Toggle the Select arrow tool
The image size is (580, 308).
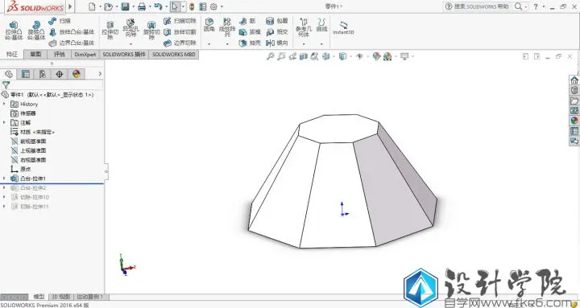(x=176, y=6)
